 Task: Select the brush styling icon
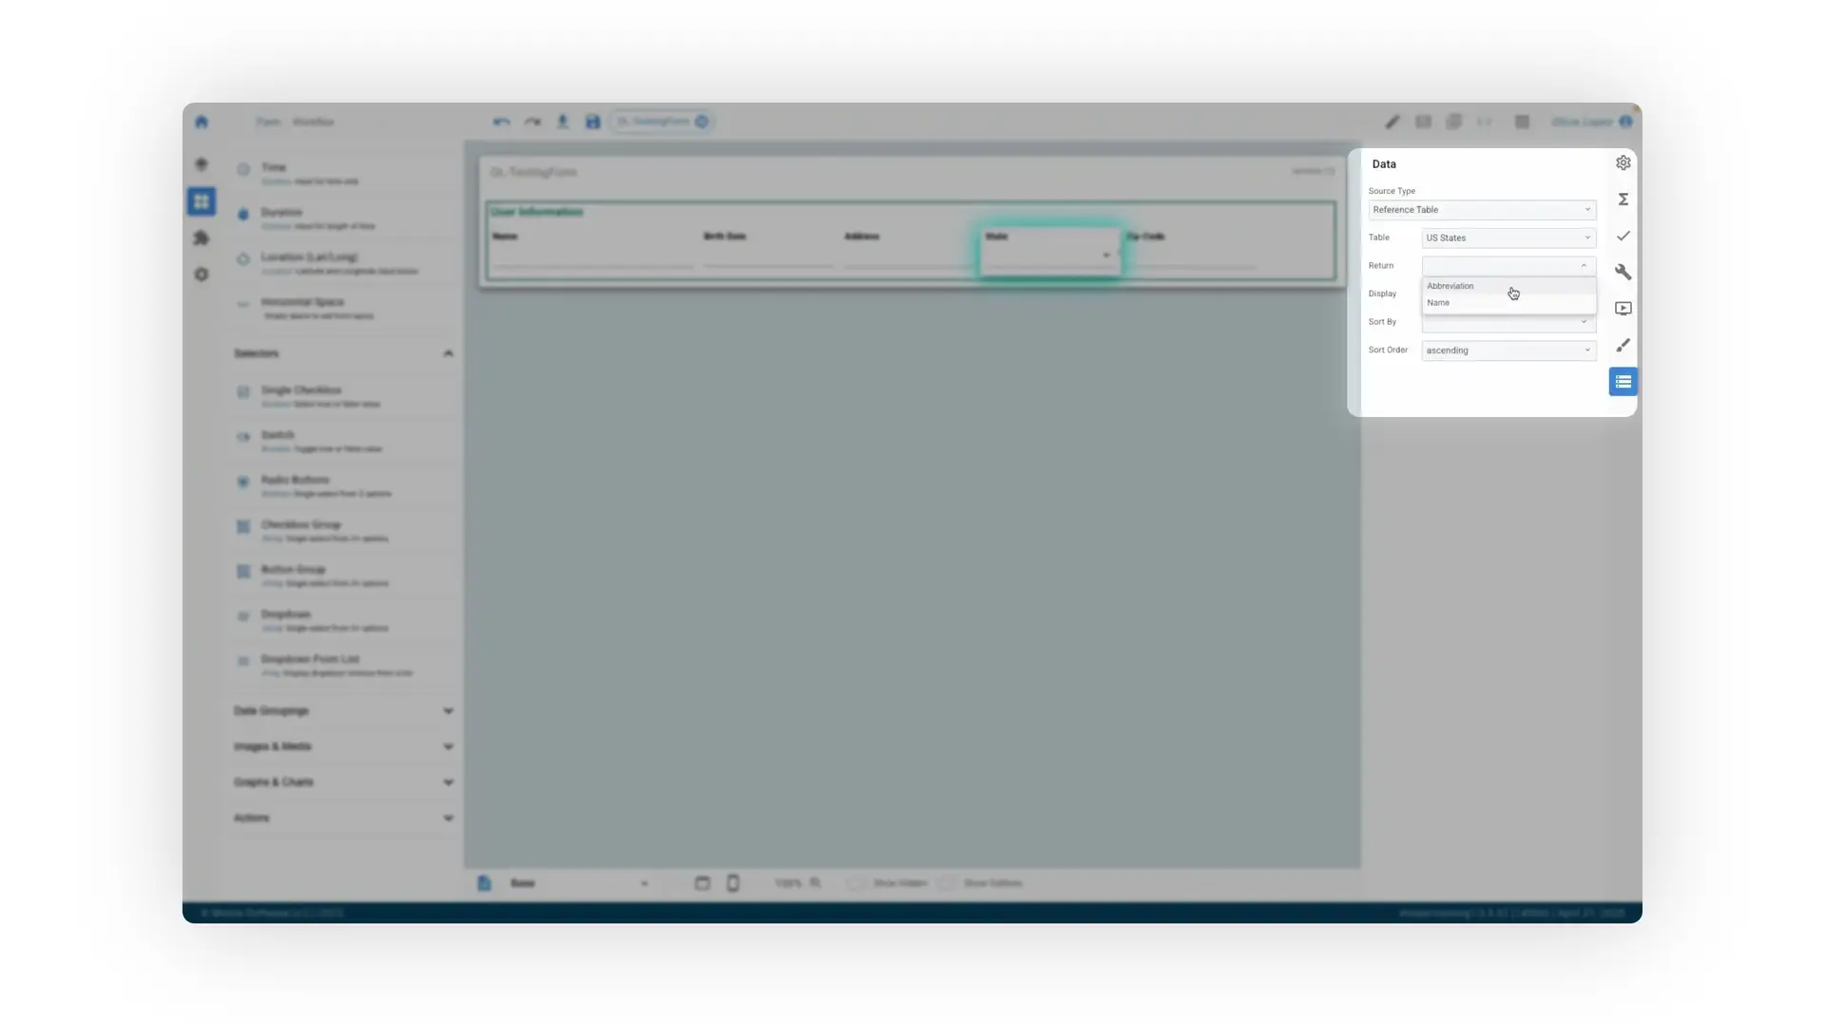point(1623,345)
